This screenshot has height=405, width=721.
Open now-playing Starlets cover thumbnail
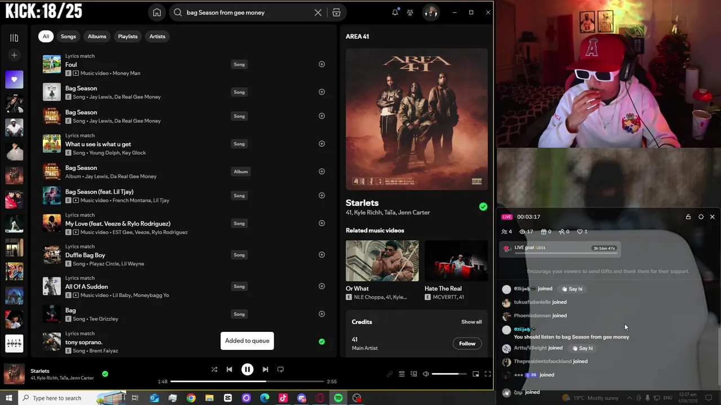[14, 374]
